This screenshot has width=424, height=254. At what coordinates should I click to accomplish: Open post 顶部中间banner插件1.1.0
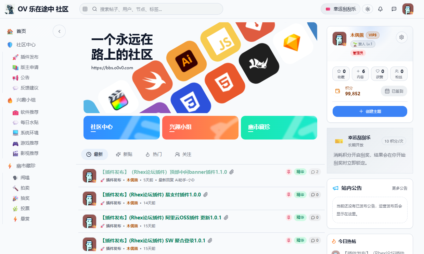(x=164, y=172)
